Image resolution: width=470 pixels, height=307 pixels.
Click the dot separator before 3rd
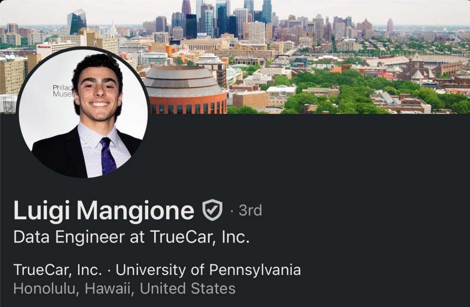231,211
